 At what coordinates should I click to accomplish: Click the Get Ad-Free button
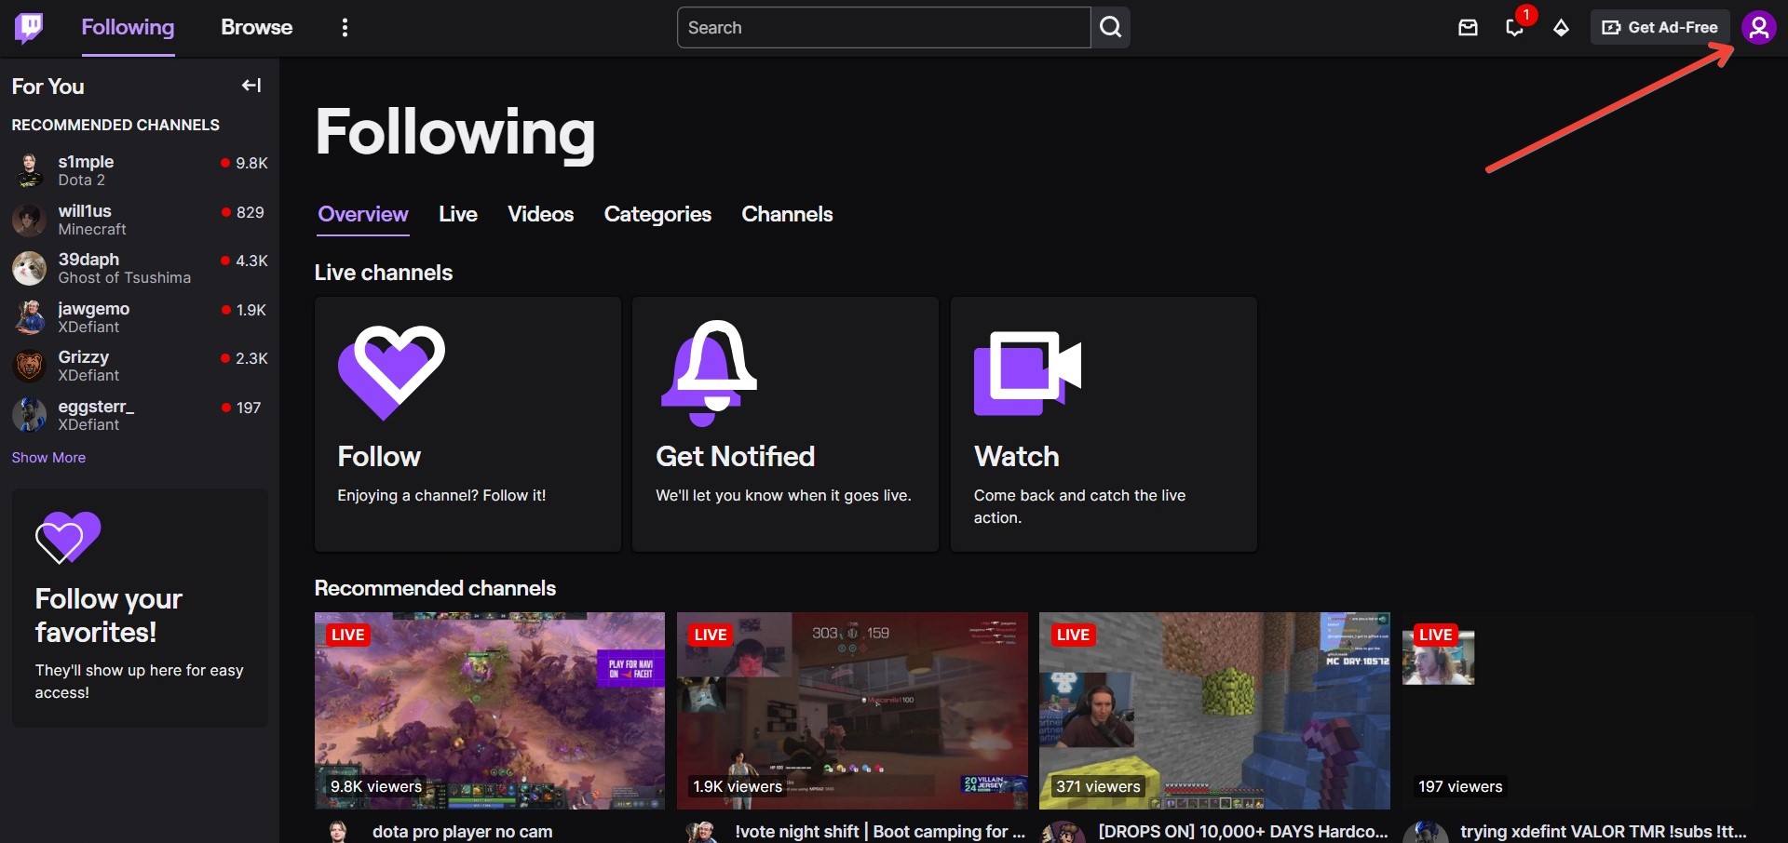coord(1659,27)
